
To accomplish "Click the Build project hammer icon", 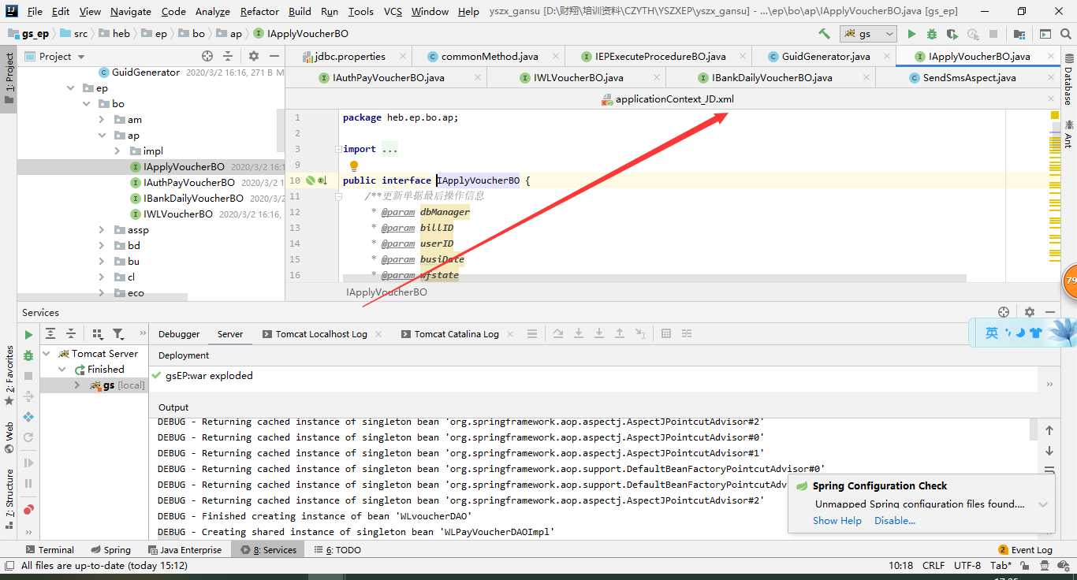I will pos(824,34).
